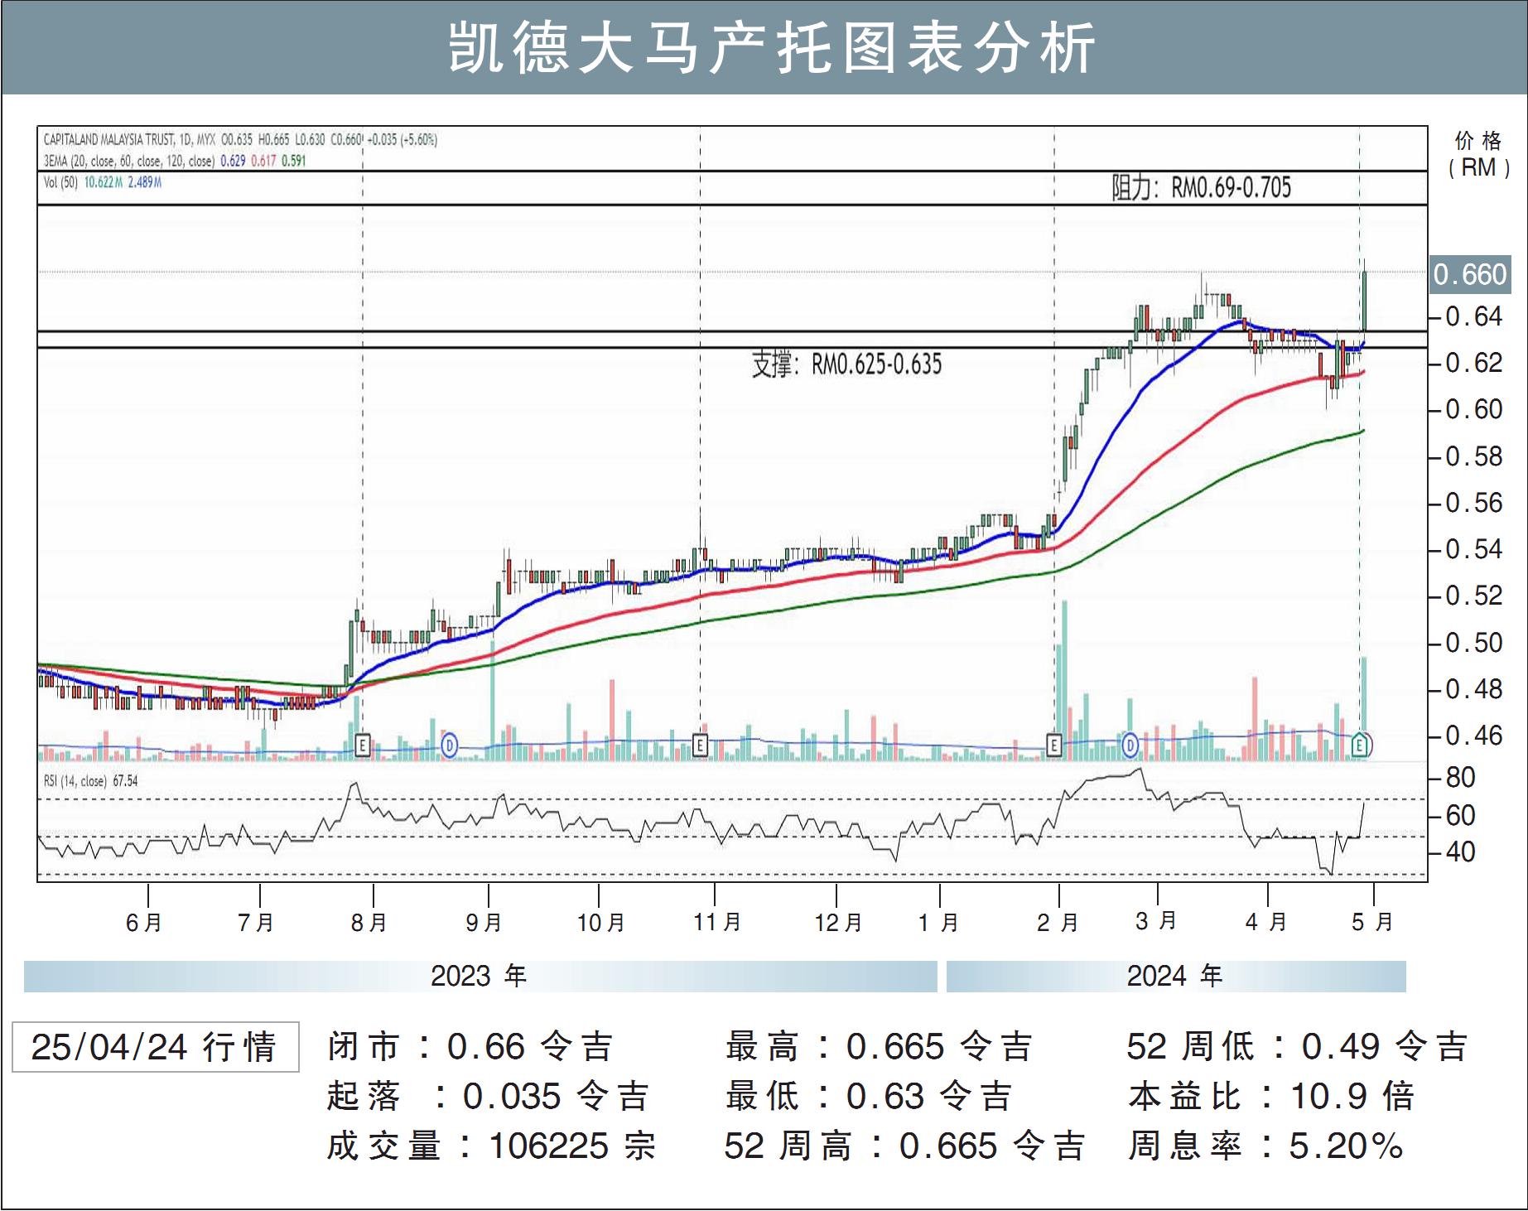Click the green EMA value 0.591

(294, 161)
